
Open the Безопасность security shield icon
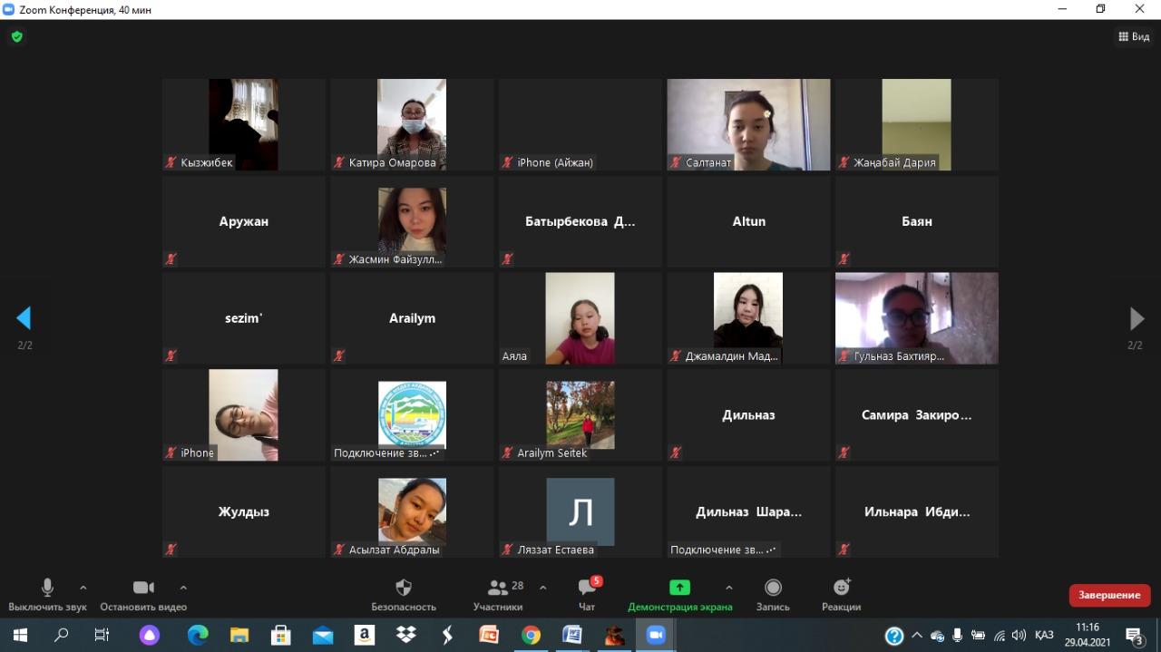coord(404,588)
